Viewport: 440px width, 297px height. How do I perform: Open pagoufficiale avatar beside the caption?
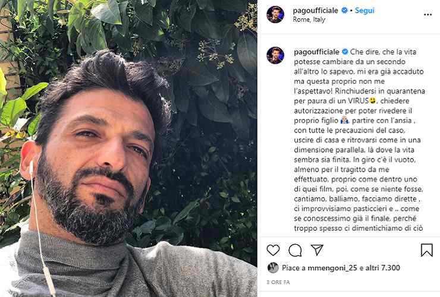coord(275,55)
